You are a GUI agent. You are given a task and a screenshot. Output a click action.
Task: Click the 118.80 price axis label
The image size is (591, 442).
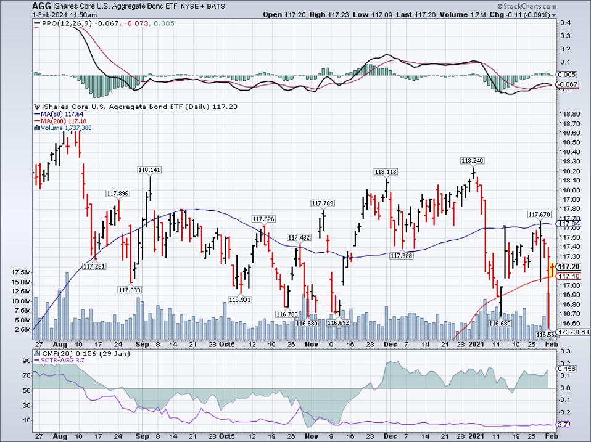point(569,114)
